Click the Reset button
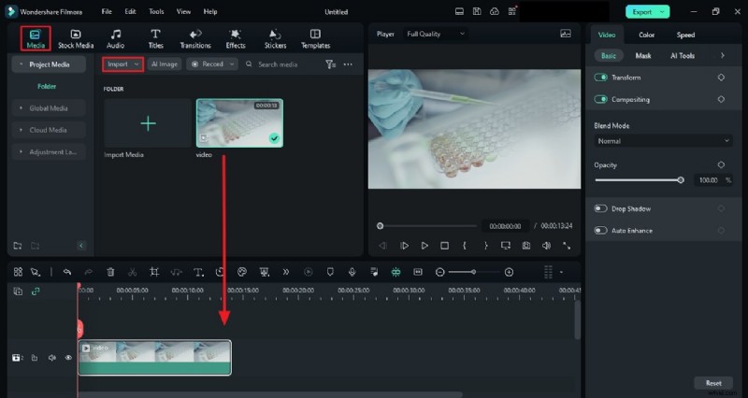Screen dimensions: 748x398 pos(712,383)
